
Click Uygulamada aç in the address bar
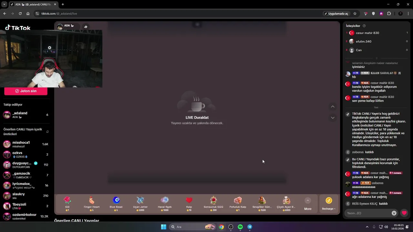click(x=337, y=14)
